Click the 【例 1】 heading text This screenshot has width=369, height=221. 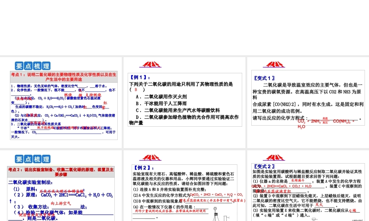coord(140,77)
